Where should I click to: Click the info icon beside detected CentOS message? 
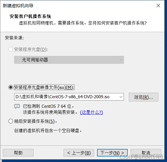click(x=17, y=106)
